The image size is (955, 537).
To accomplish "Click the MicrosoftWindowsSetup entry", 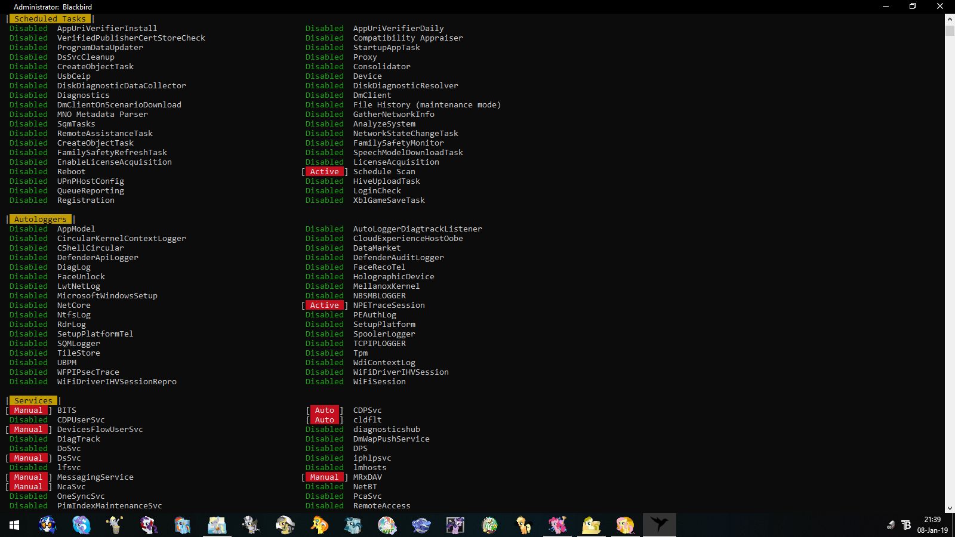I will coord(107,295).
